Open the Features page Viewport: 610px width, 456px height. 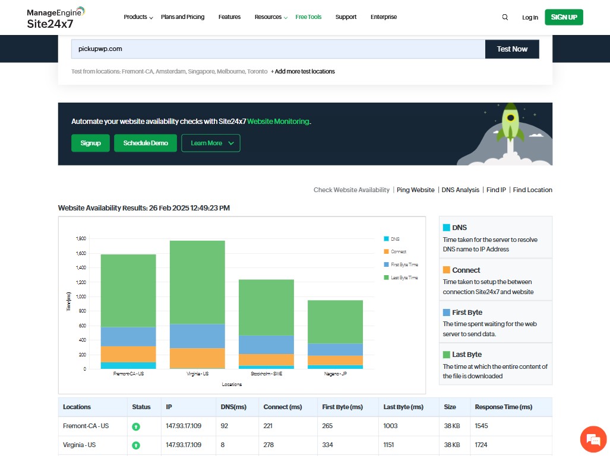coord(229,17)
